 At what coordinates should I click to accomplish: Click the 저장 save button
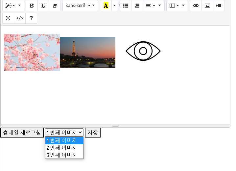pyautogui.click(x=93, y=133)
